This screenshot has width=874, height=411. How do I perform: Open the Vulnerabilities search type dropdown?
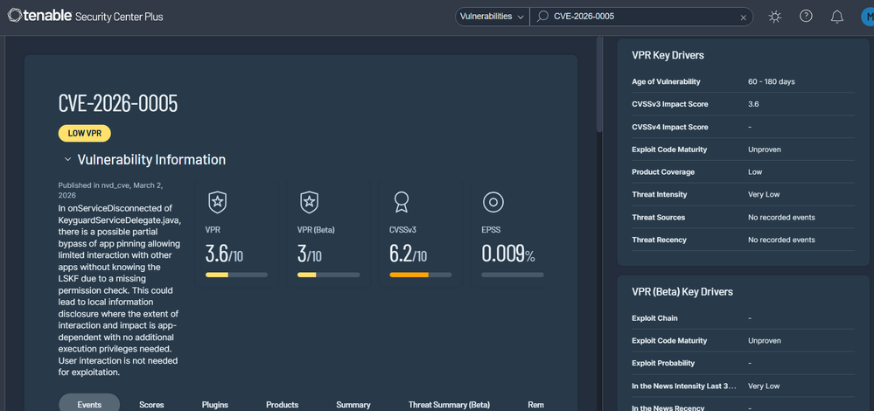pos(493,17)
